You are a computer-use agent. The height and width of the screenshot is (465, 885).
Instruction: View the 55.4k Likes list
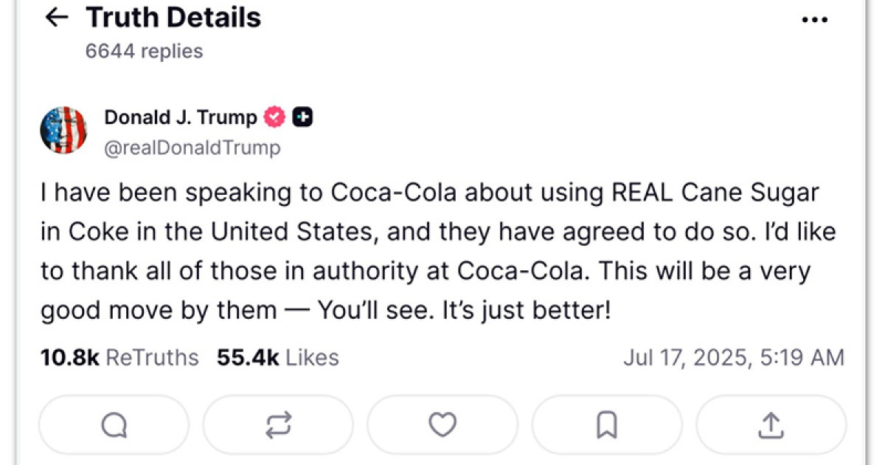pos(277,358)
